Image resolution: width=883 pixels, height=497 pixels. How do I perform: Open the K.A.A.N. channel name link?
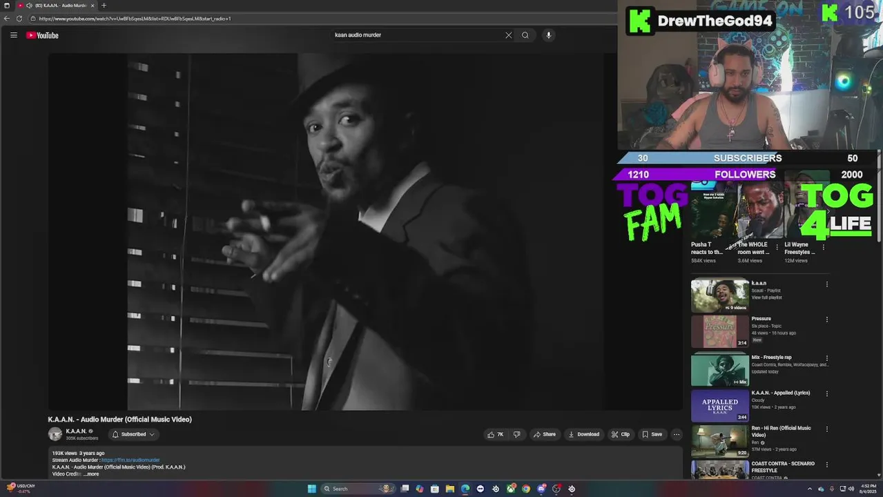click(x=76, y=431)
